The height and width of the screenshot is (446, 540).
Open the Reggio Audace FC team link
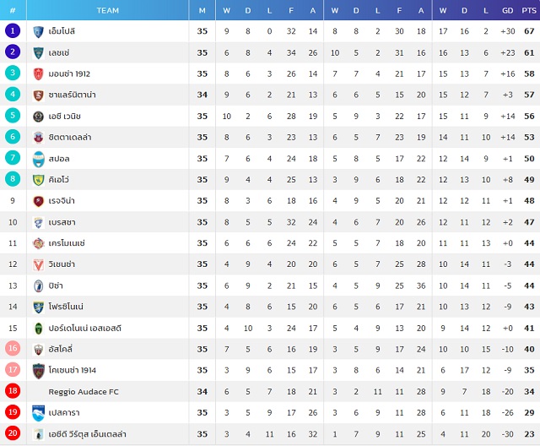pos(84,392)
